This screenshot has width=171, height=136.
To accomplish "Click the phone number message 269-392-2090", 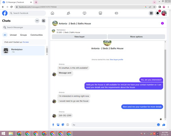I will click(x=65, y=116).
